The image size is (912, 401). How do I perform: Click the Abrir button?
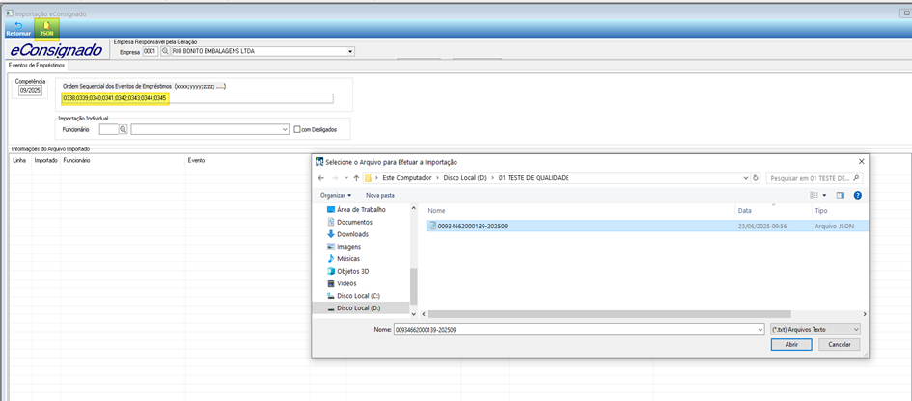(x=791, y=345)
